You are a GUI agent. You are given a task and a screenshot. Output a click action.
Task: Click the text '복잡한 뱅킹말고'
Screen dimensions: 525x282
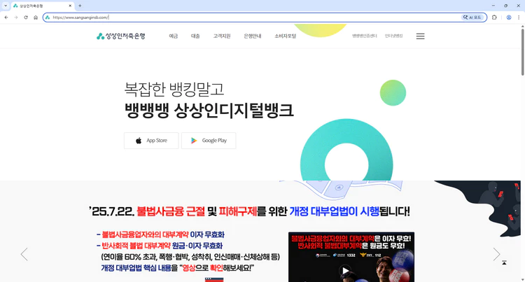[174, 89]
